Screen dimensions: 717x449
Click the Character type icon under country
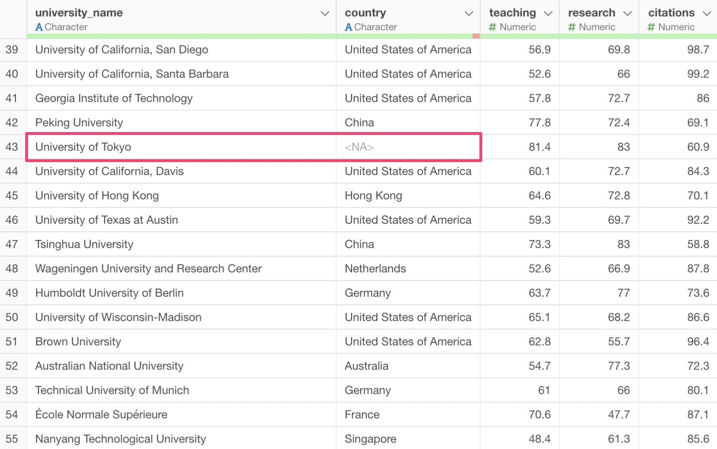pos(348,27)
